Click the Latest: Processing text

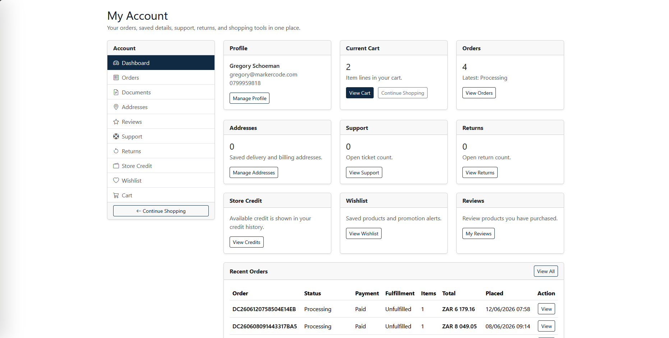point(485,78)
